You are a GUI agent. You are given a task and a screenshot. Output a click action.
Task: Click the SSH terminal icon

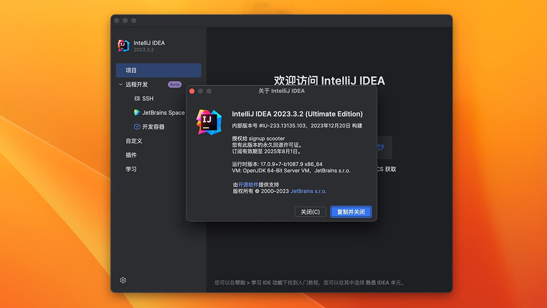click(x=137, y=98)
